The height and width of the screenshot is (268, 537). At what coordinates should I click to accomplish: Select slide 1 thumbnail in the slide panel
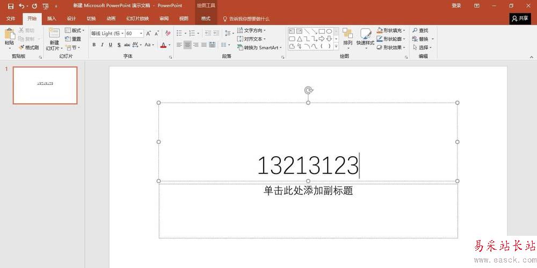click(x=45, y=85)
